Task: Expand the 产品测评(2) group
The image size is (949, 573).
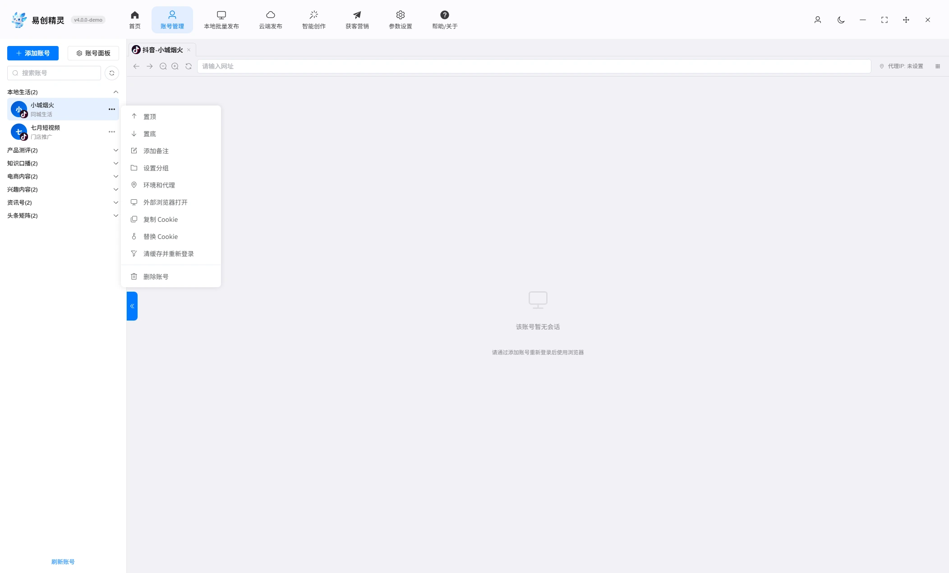Action: coord(63,150)
